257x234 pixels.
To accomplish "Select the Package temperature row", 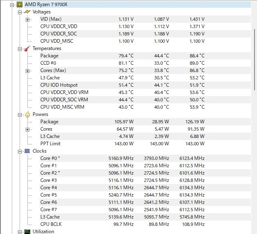I will click(x=145, y=56).
